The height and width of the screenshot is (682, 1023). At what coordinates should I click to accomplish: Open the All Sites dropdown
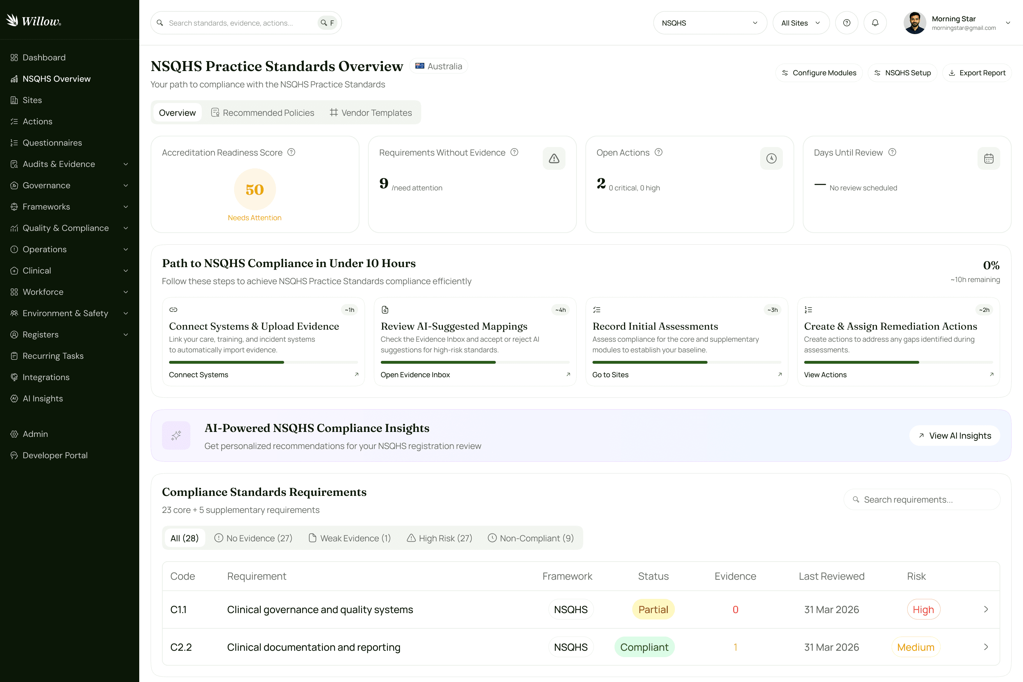point(800,23)
